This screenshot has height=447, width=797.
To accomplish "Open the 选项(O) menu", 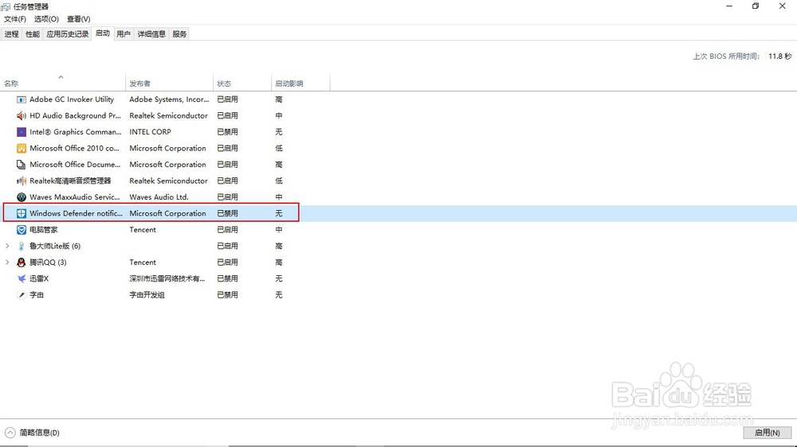I will pos(46,19).
